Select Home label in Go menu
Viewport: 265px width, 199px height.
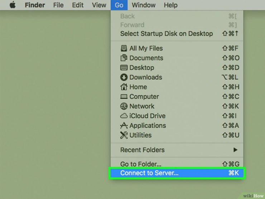[138, 87]
